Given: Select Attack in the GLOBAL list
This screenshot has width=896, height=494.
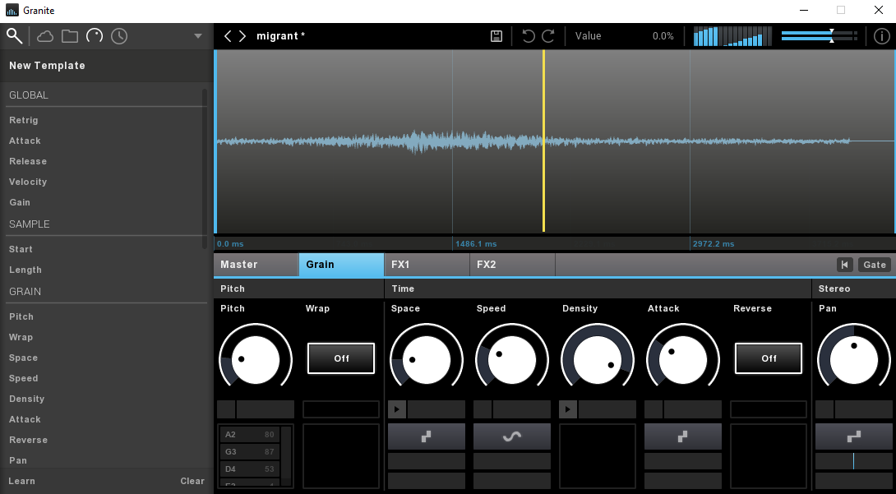Looking at the screenshot, I should point(25,141).
